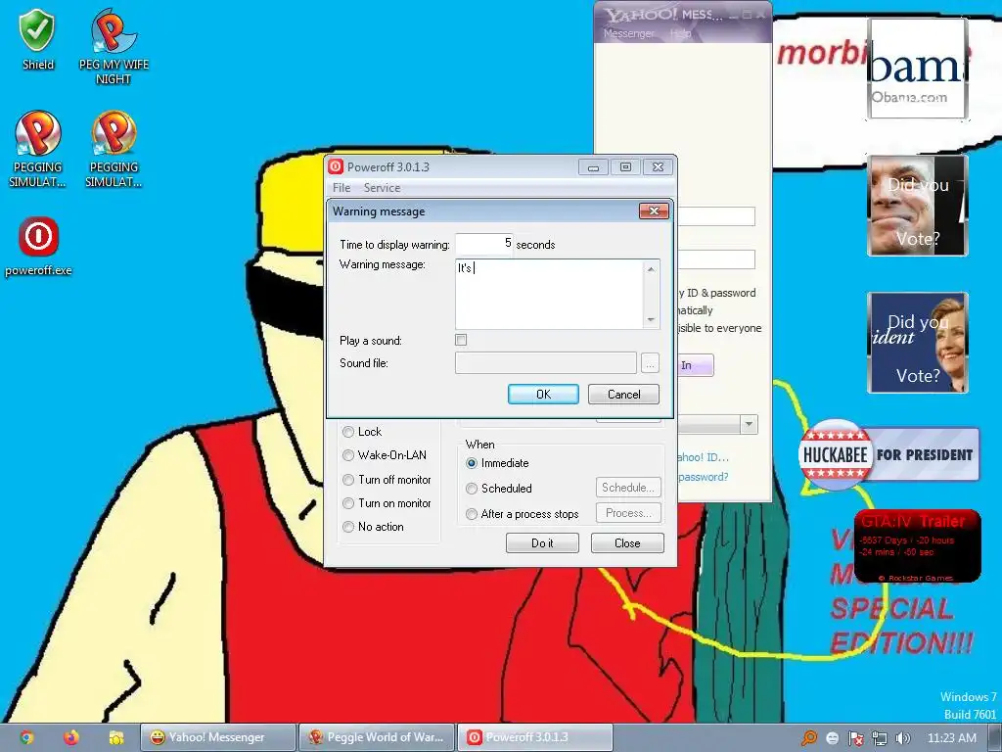1002x752 pixels.
Task: Click the Time to display warning field
Action: click(x=484, y=244)
